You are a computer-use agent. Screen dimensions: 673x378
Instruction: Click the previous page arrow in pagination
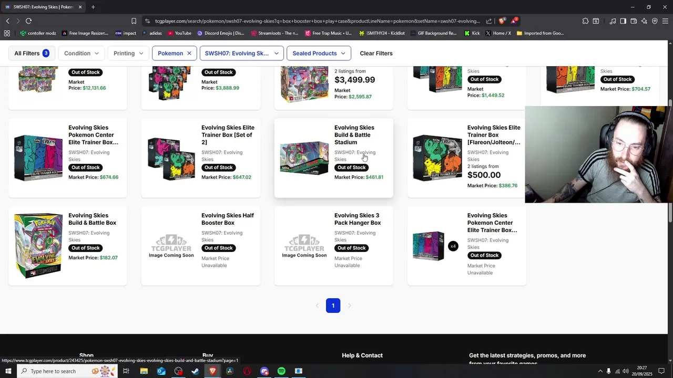[317, 306]
